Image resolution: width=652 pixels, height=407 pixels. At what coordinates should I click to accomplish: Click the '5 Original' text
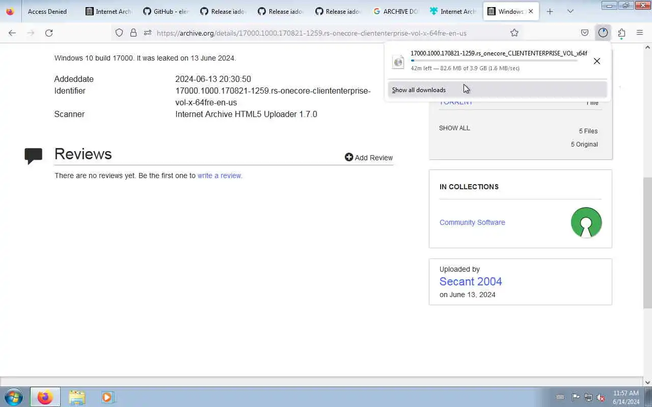pyautogui.click(x=584, y=144)
